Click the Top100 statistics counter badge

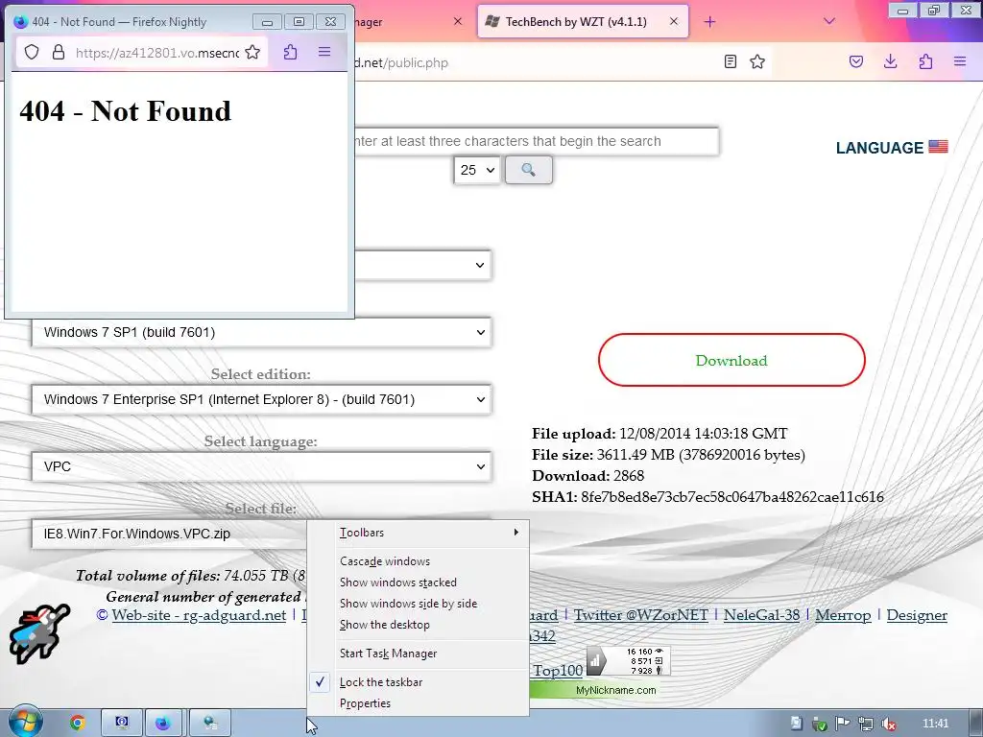[x=628, y=661]
